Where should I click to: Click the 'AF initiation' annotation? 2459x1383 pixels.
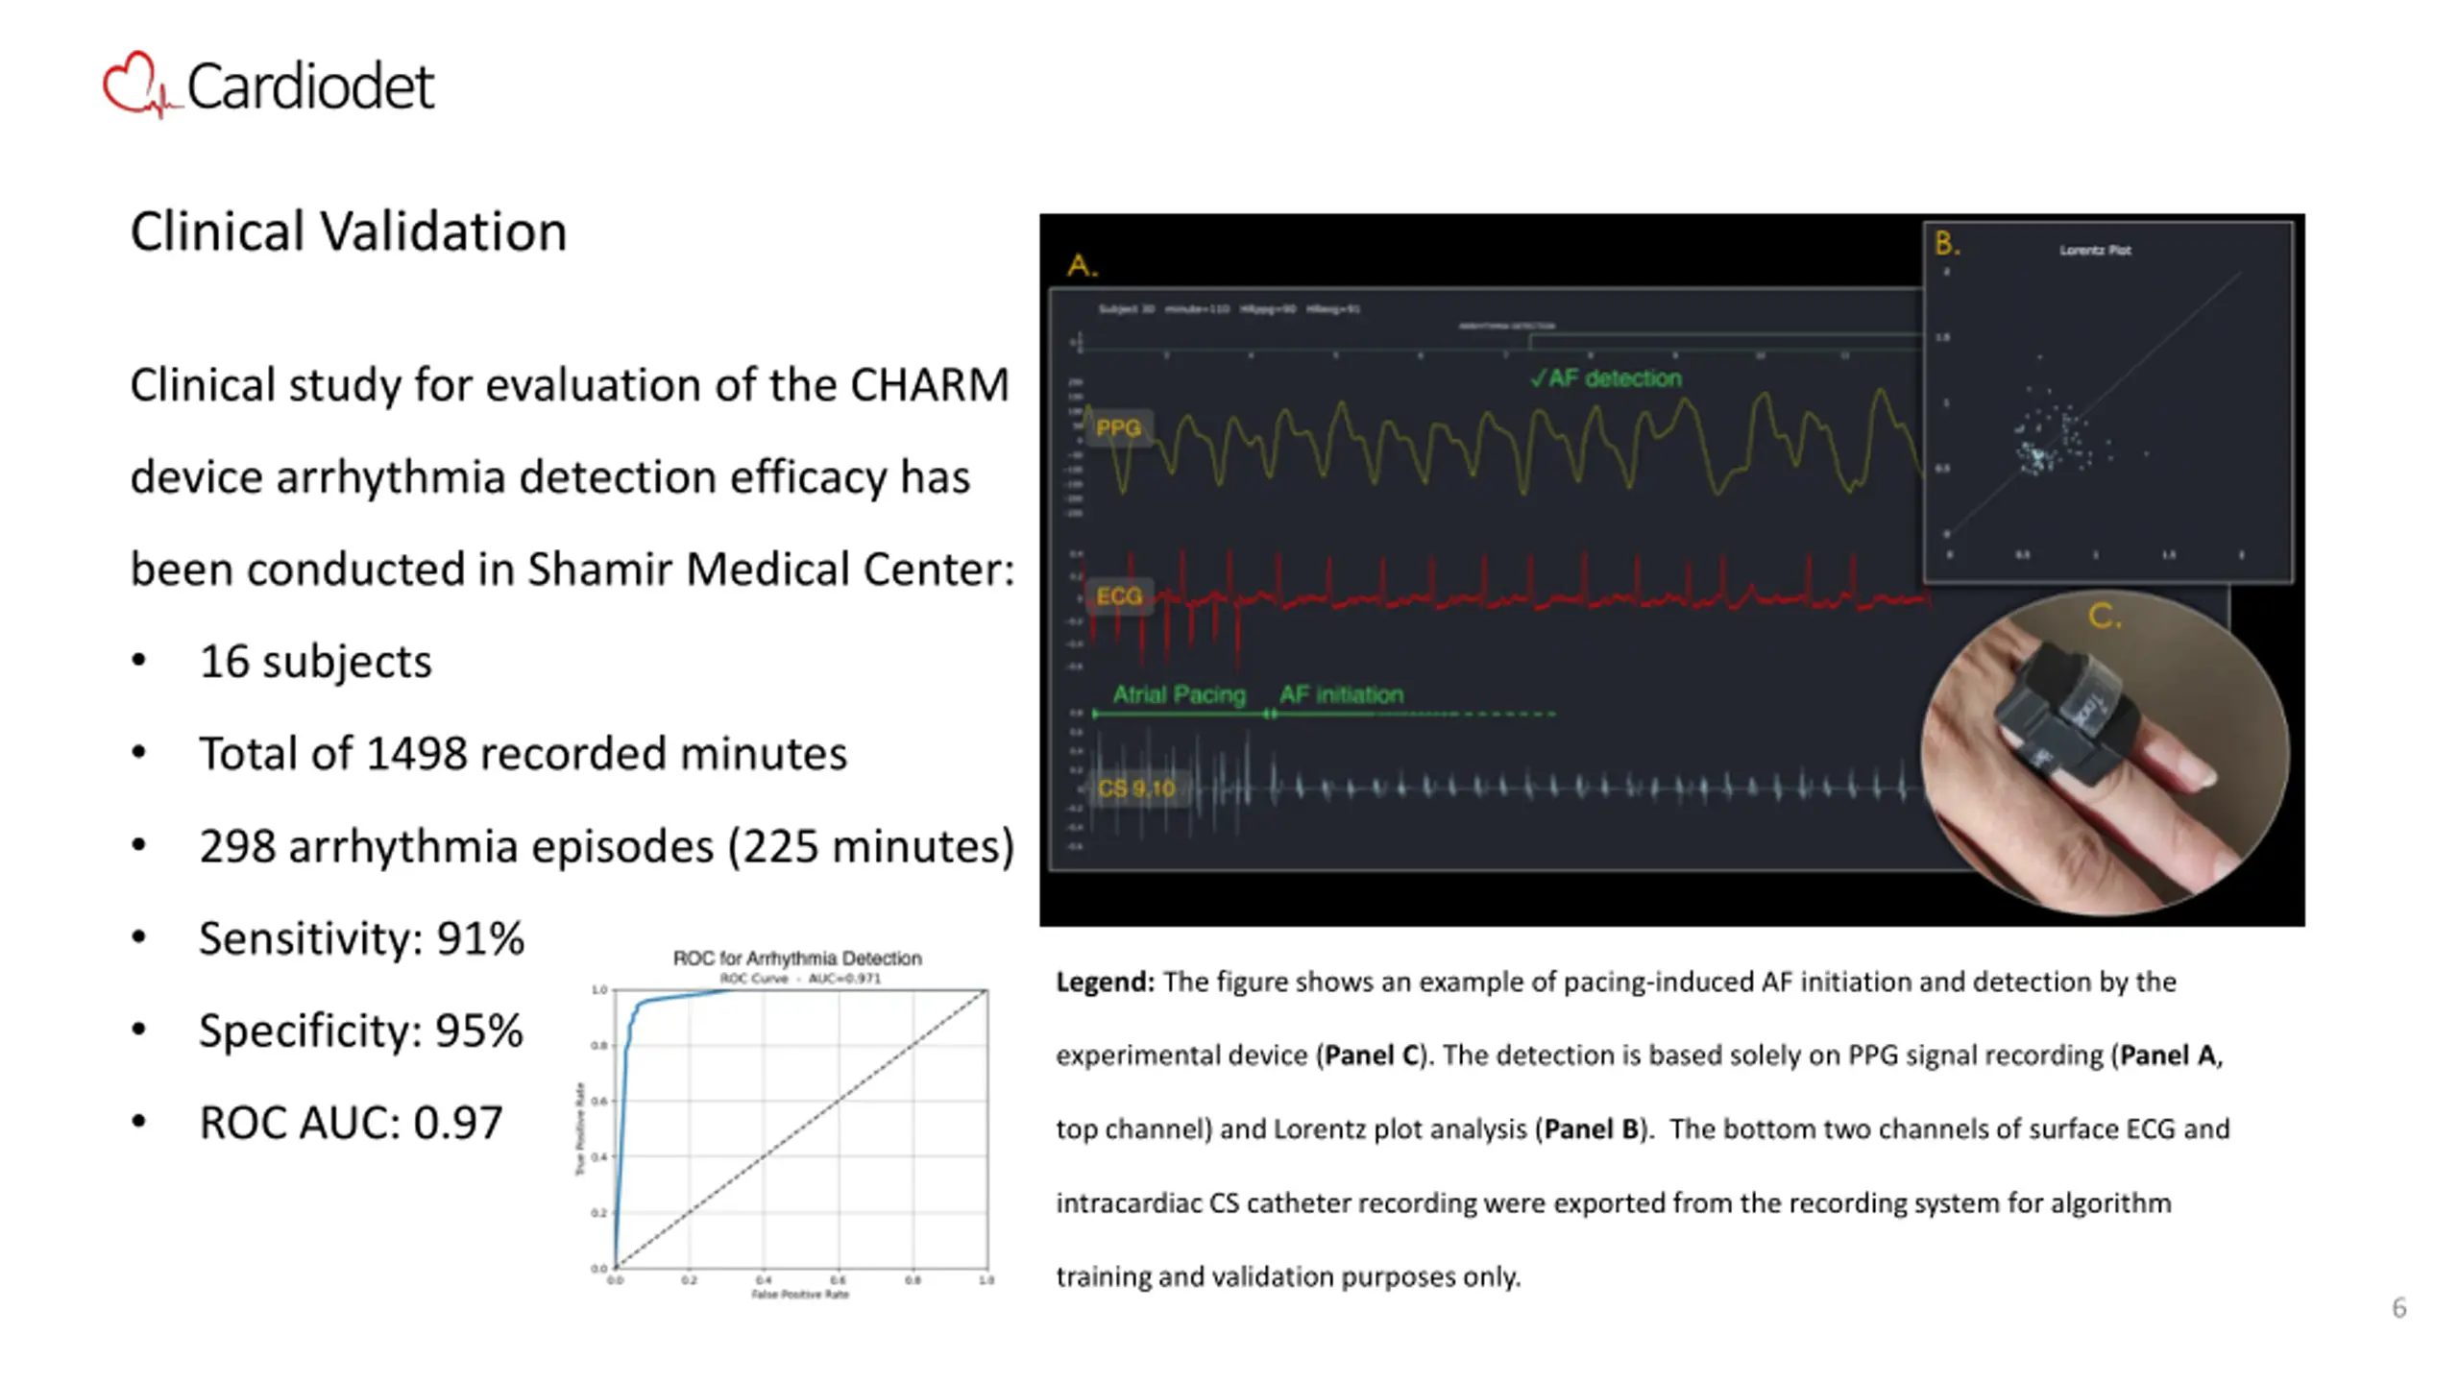(1341, 694)
